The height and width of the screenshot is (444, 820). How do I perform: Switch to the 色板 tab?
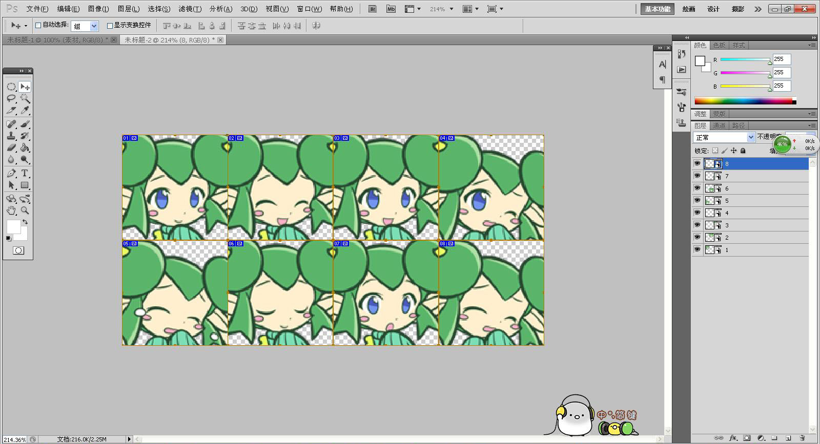tap(719, 46)
